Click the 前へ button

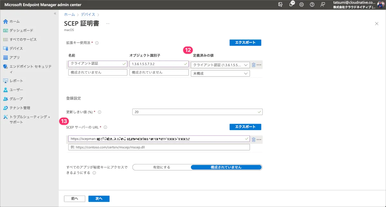[74, 199]
